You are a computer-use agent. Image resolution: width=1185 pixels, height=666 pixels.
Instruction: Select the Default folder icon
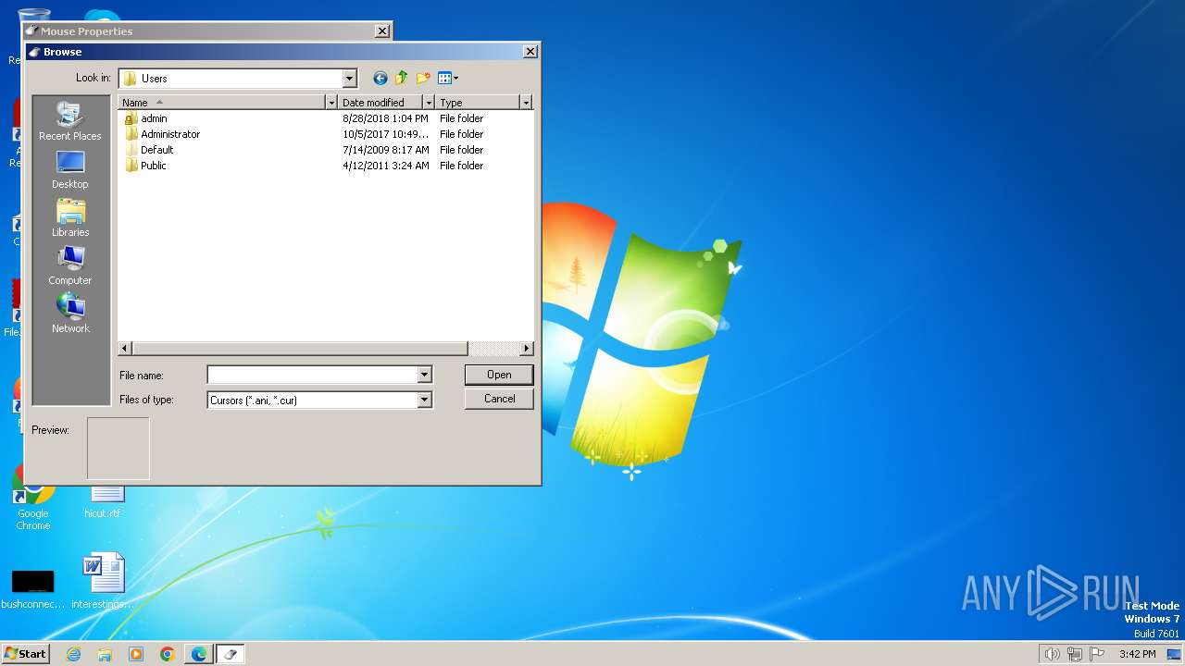131,150
